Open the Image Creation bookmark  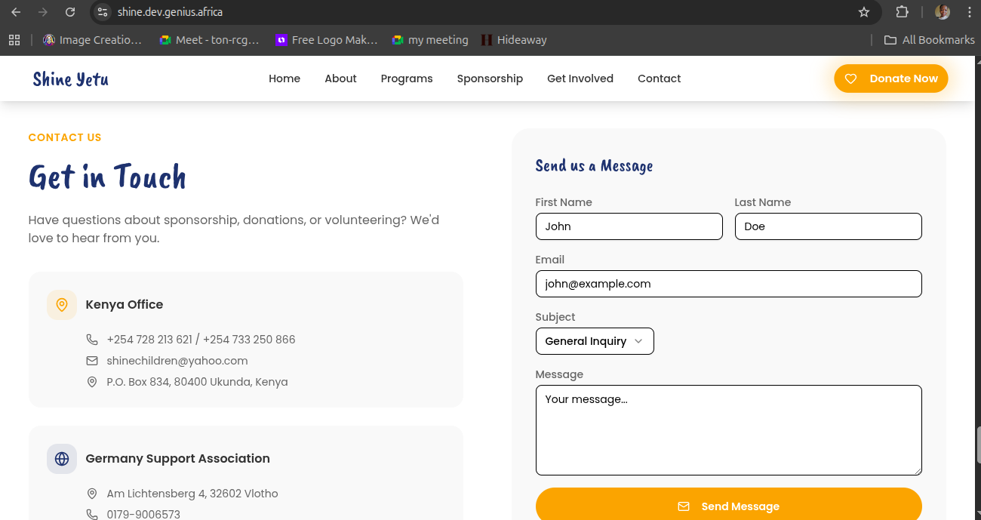tap(92, 40)
